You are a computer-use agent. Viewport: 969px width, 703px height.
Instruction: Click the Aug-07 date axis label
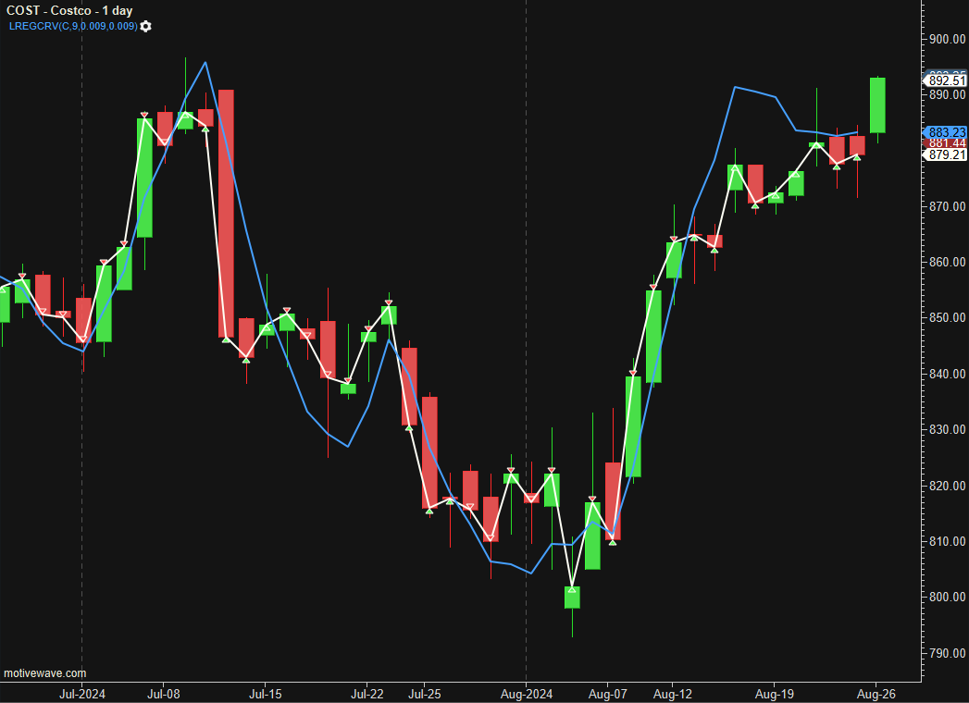(607, 694)
